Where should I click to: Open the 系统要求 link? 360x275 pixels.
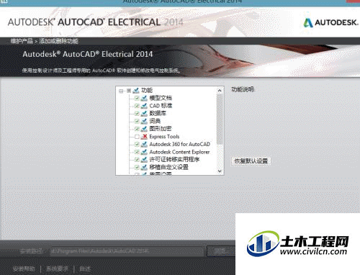click(x=58, y=269)
